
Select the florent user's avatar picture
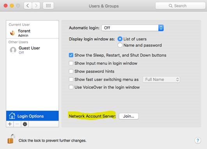(x=12, y=33)
